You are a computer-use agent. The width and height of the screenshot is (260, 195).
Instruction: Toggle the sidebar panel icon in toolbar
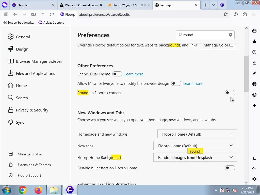click(34, 14)
